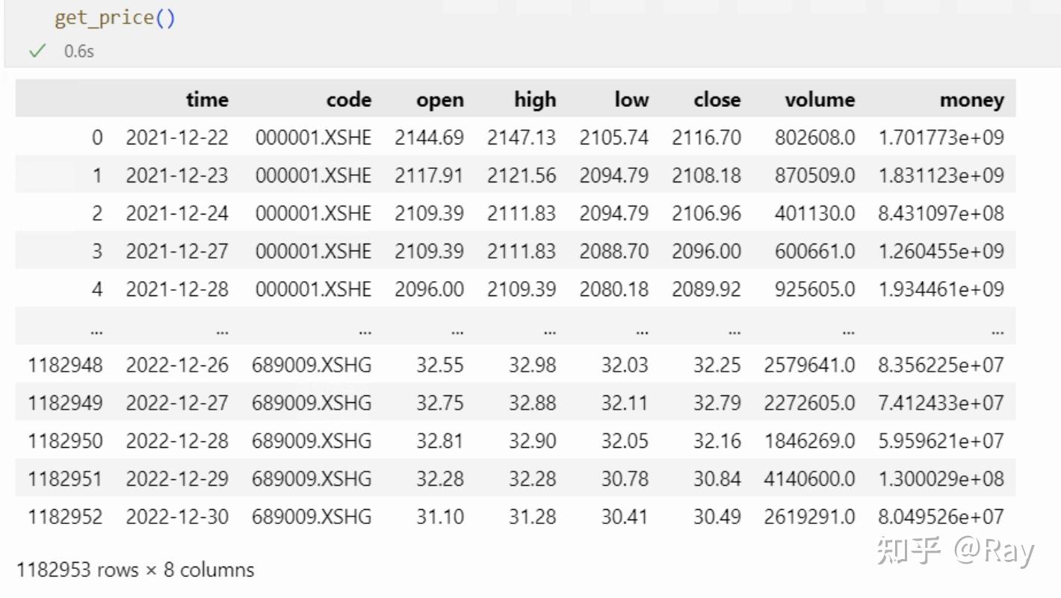The height and width of the screenshot is (598, 1061).
Task: Select the time column header
Action: (x=207, y=99)
